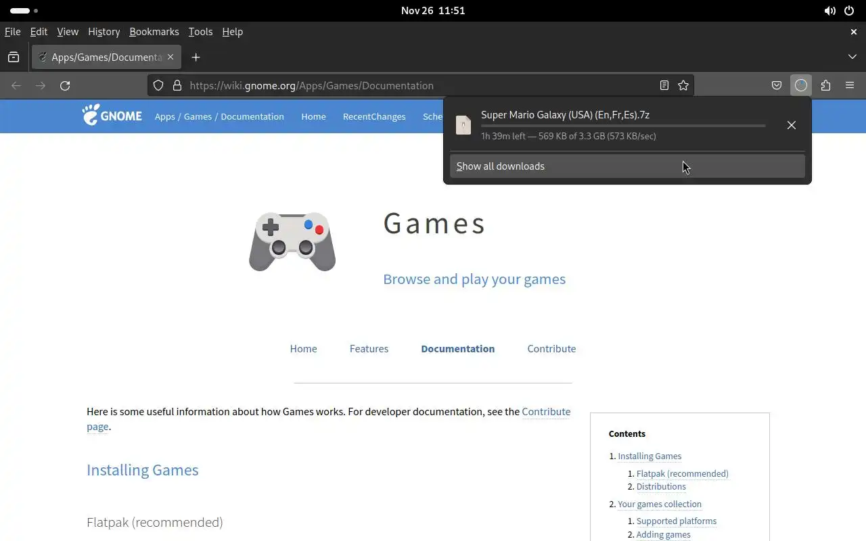Screen dimensions: 866x541
Task: Go back one page
Action: pos(16,86)
